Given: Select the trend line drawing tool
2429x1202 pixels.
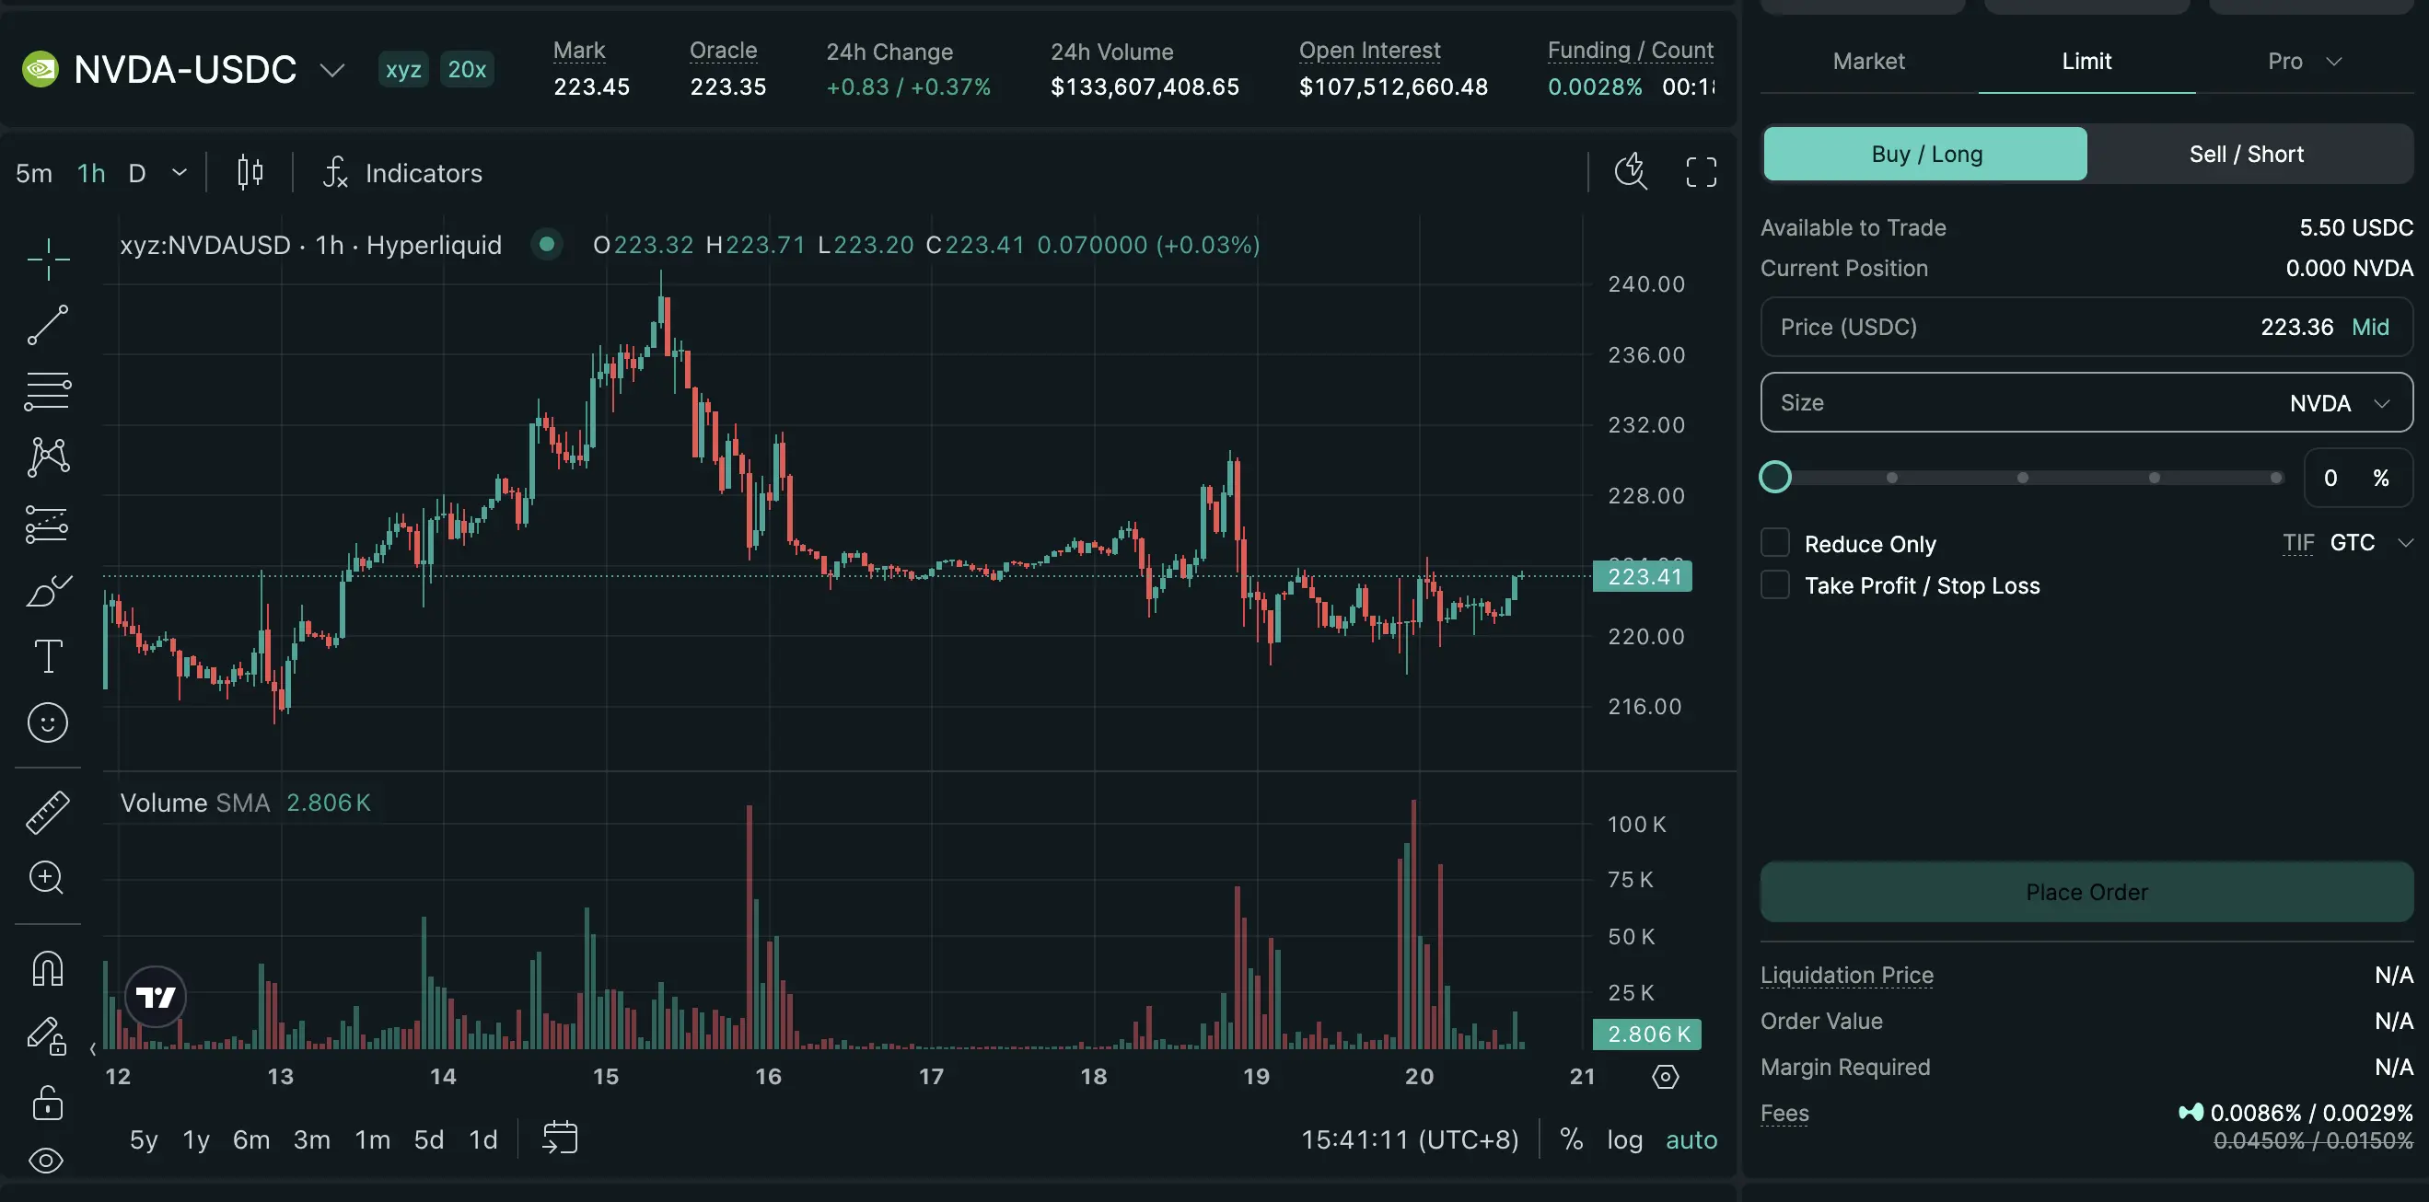Looking at the screenshot, I should [x=48, y=325].
